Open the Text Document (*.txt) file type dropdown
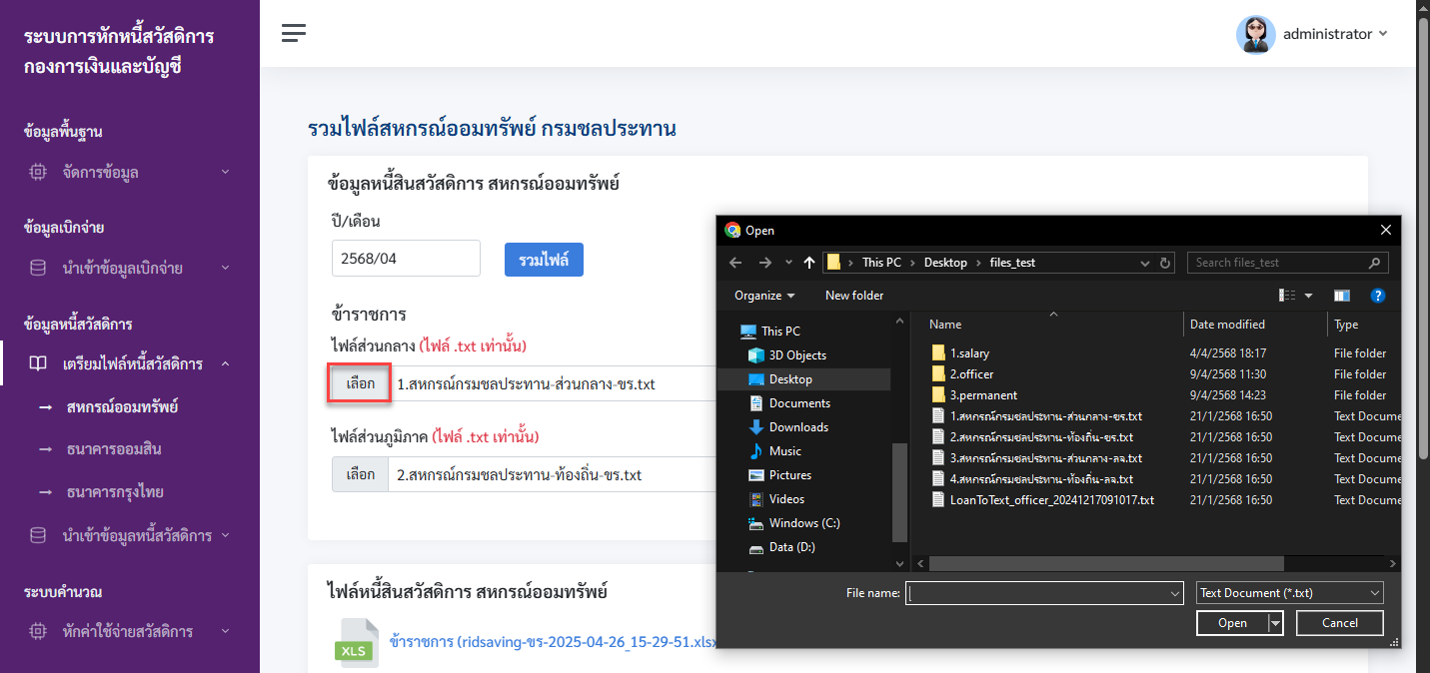This screenshot has width=1430, height=673. tap(1289, 593)
